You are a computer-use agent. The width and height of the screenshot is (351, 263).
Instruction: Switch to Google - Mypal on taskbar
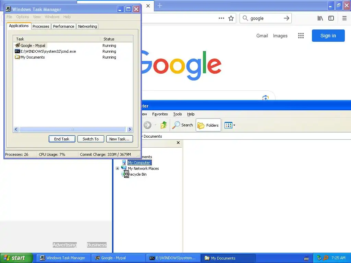pos(119,258)
